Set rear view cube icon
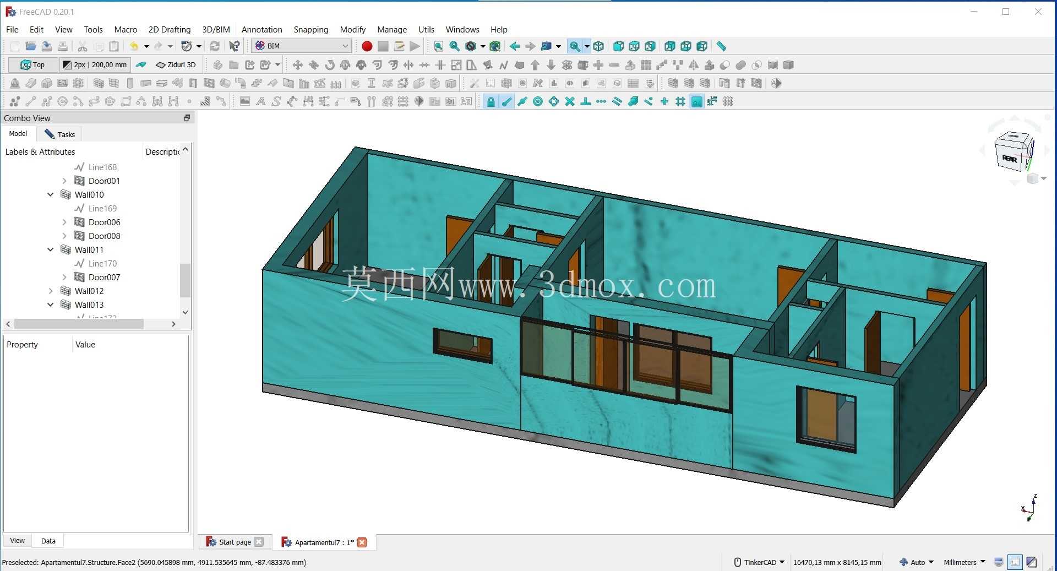1057x571 pixels. coord(669,46)
